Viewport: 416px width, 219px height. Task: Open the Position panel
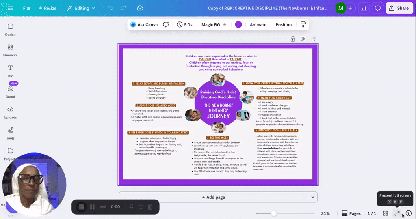tap(284, 25)
